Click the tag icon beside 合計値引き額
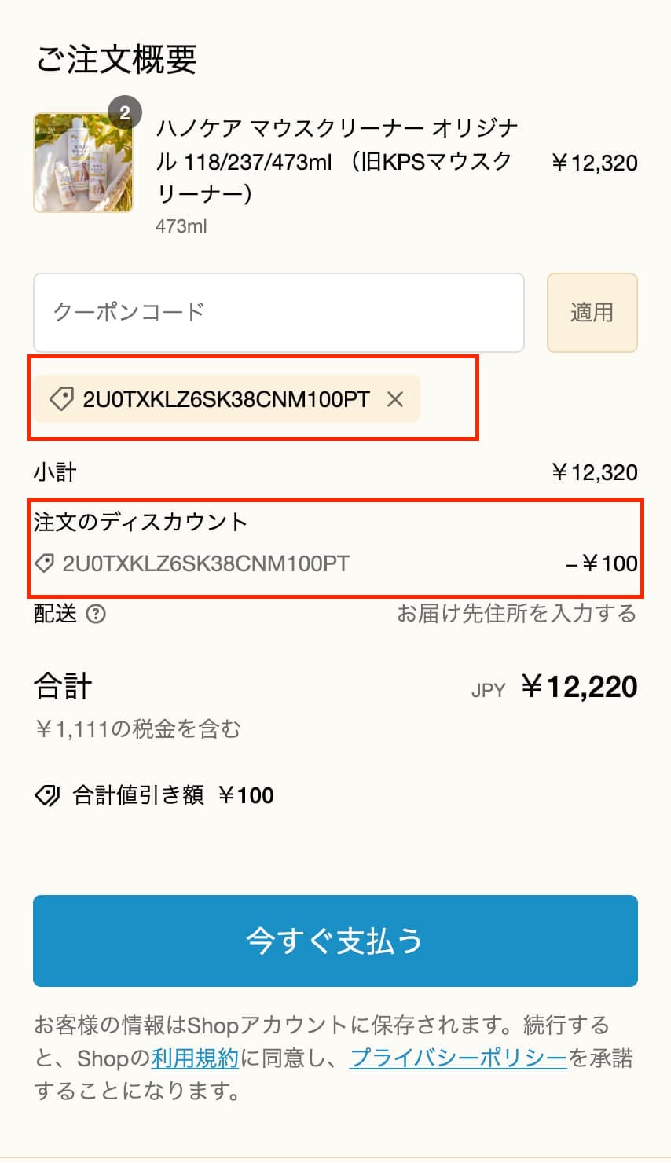 47,795
